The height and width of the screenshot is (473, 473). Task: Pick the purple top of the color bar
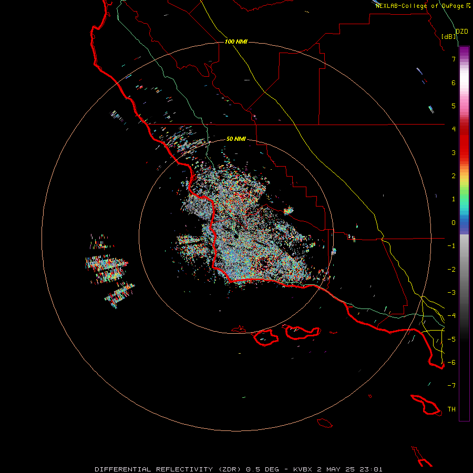[464, 52]
